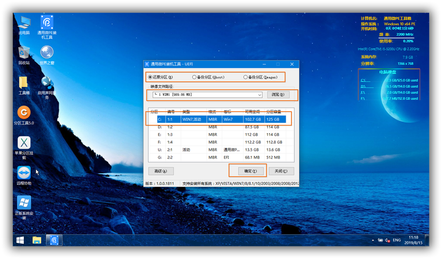Click the 格式 column header
The width and height of the screenshot is (442, 259).
(x=212, y=112)
